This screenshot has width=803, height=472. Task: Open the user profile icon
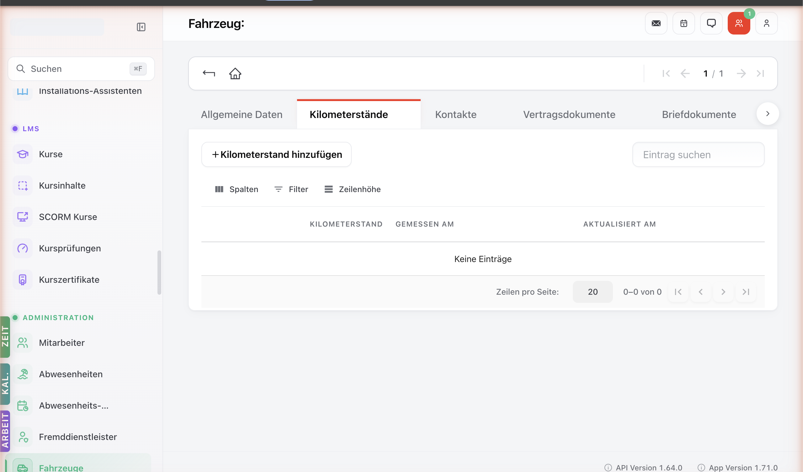(x=766, y=23)
